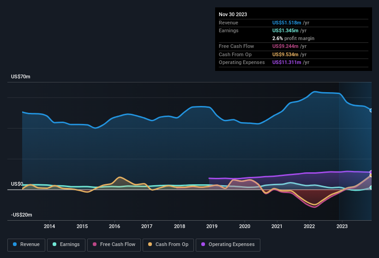
Task: Click the 2023 x-axis label
Action: click(342, 226)
